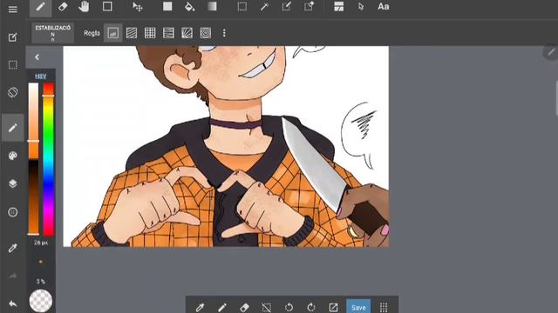
Task: Click the orange brush size preview dot
Action: (41, 262)
